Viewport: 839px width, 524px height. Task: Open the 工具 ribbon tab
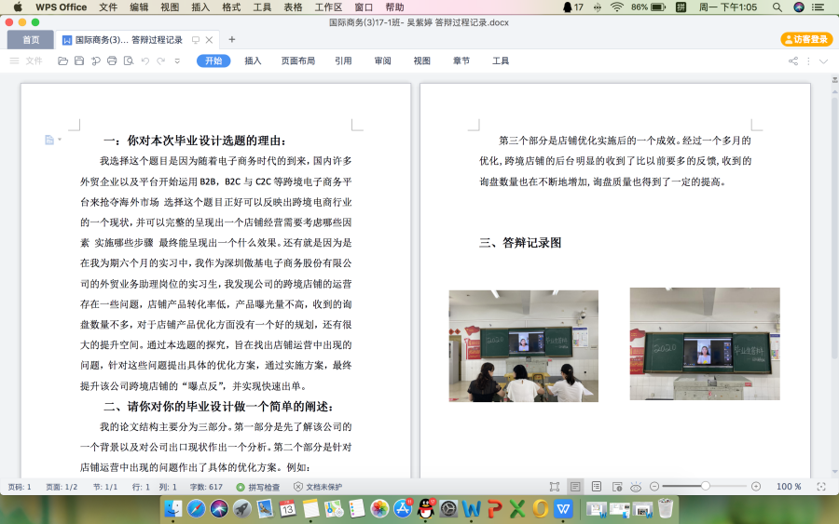click(501, 60)
